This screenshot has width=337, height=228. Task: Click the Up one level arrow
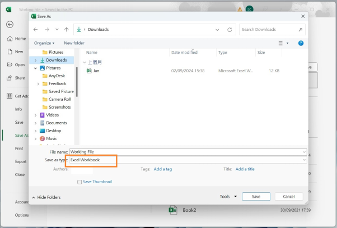click(67, 29)
